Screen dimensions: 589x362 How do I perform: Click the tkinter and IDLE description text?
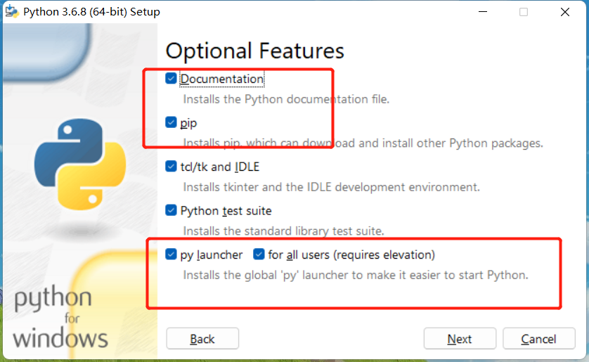click(x=331, y=187)
